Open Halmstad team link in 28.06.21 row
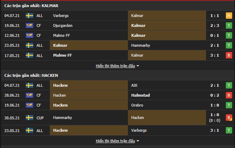 coord(140,95)
